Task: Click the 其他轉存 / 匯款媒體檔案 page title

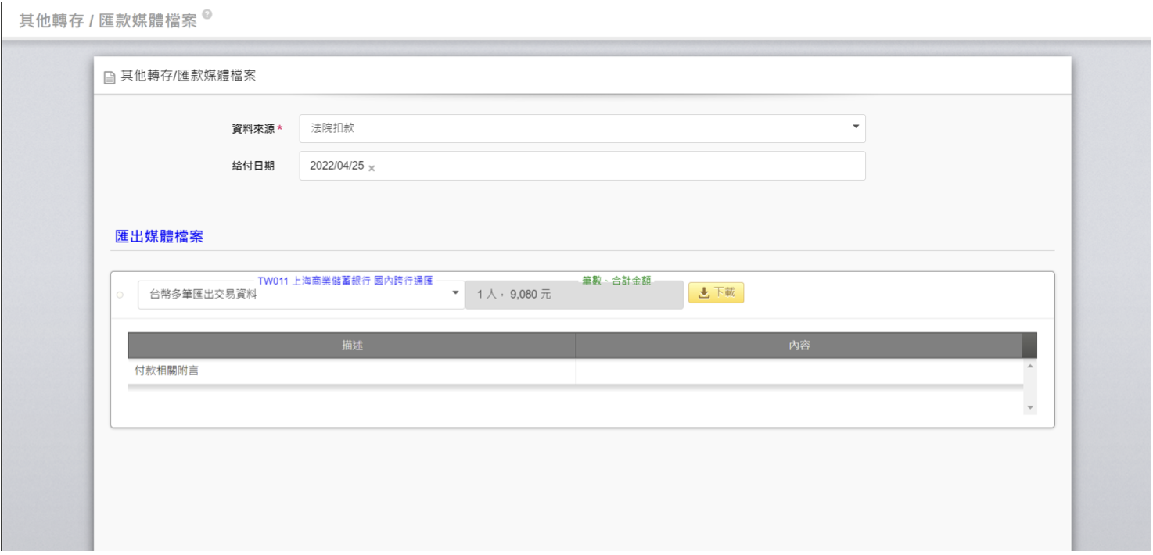Action: (x=108, y=20)
